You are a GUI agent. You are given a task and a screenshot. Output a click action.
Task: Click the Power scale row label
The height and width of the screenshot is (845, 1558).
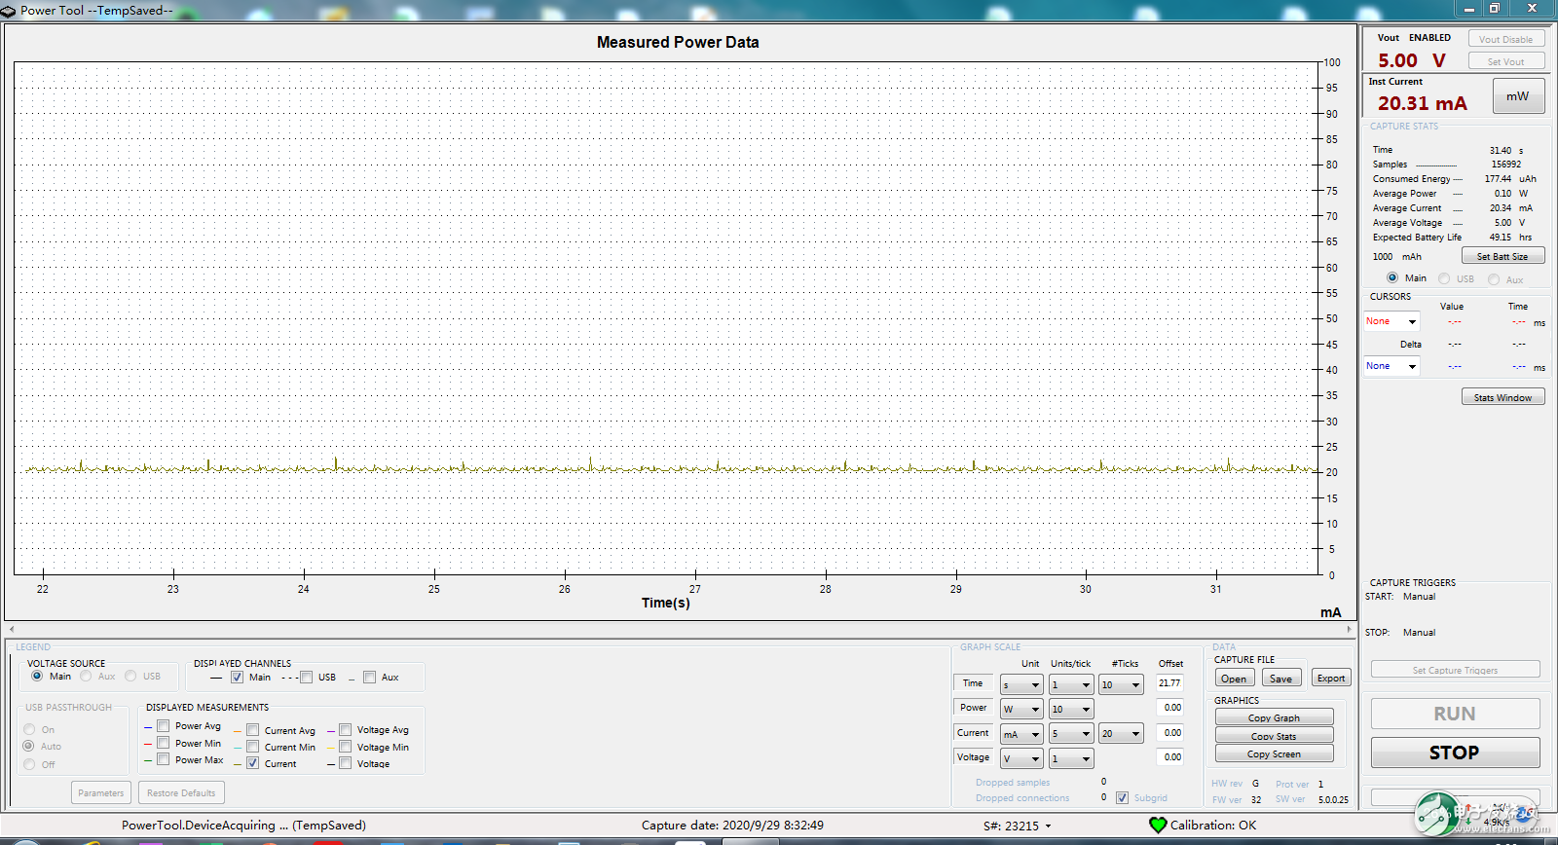click(973, 708)
